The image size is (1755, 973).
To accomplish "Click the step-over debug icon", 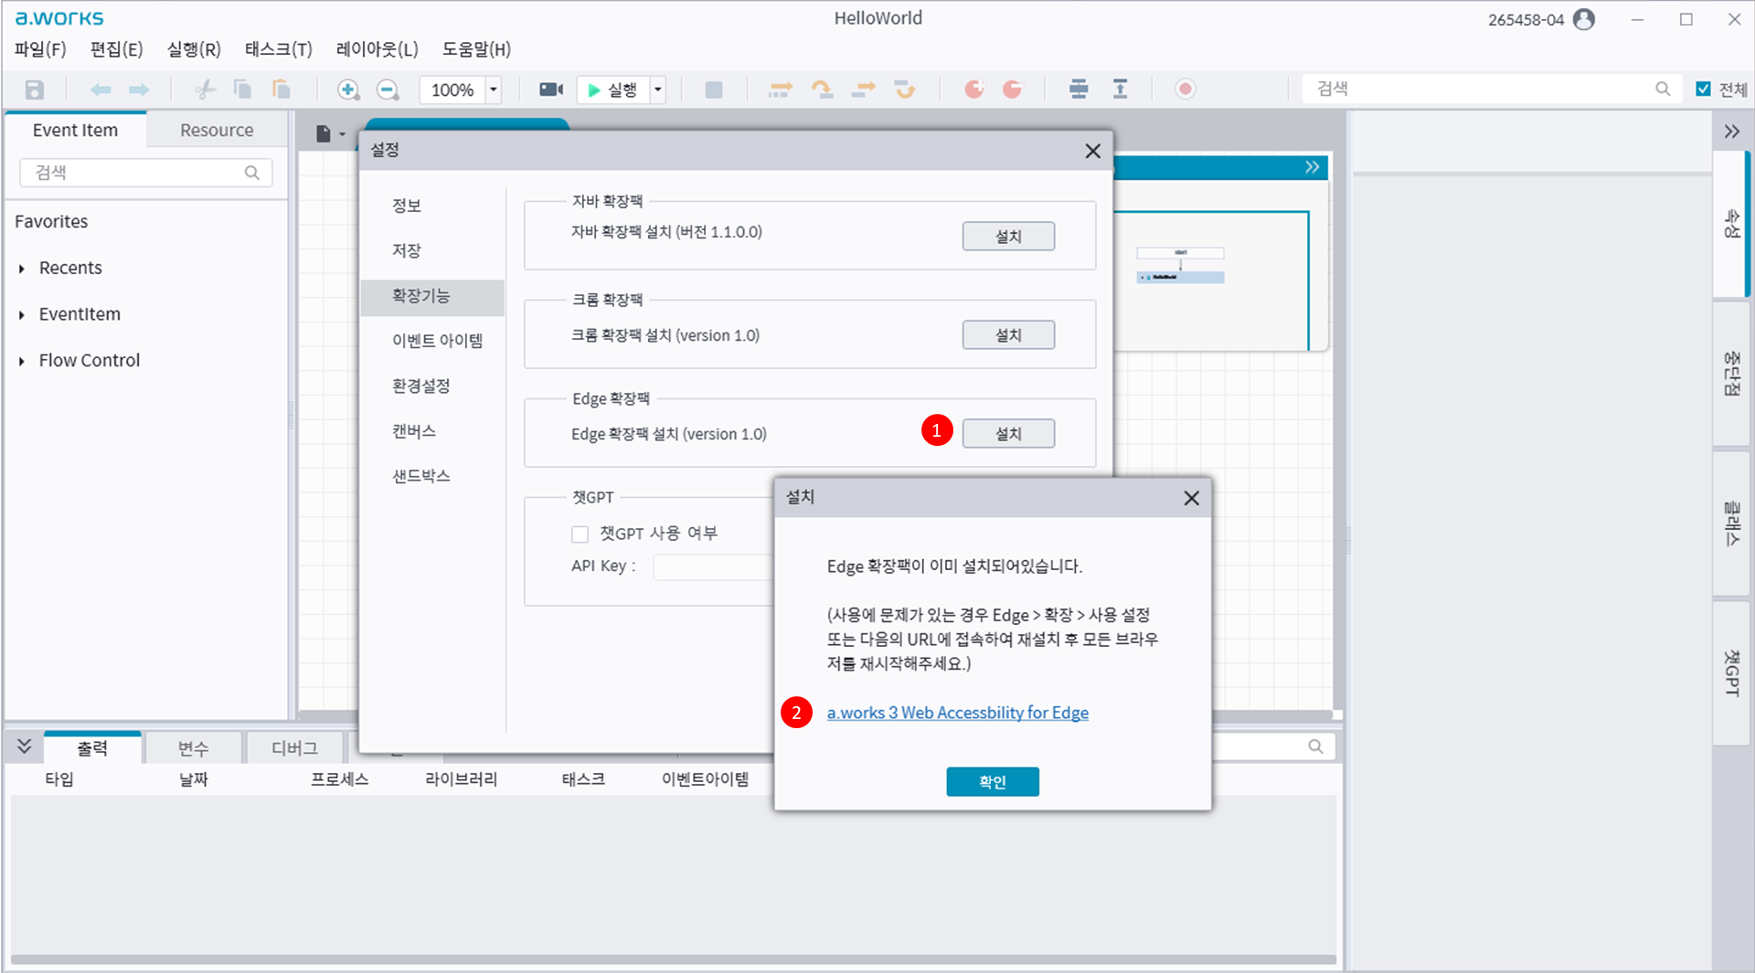I will coord(822,90).
